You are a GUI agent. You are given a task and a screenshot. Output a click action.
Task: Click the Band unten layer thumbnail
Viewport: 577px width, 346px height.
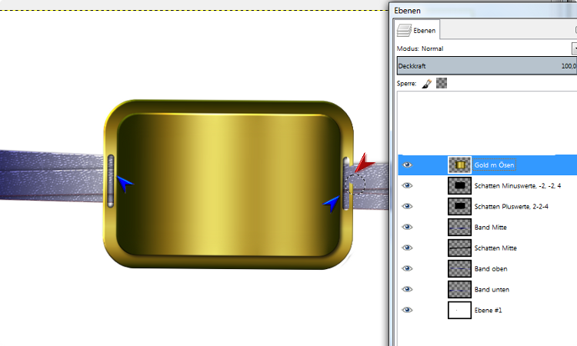pos(459,289)
